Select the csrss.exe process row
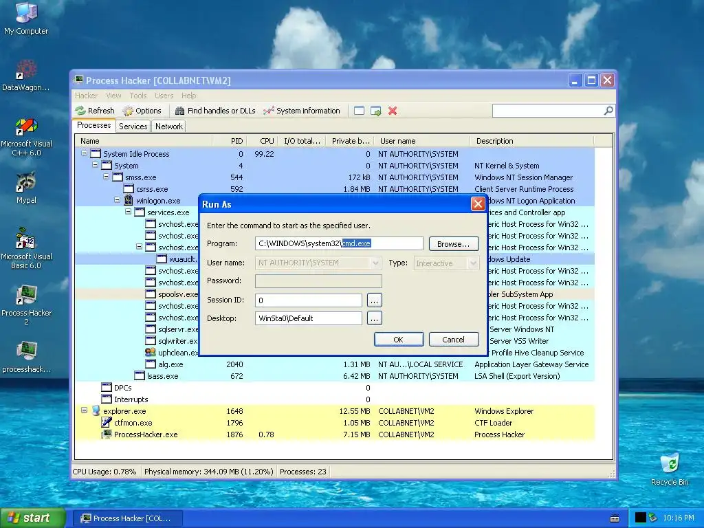This screenshot has width=704, height=528. [x=335, y=189]
